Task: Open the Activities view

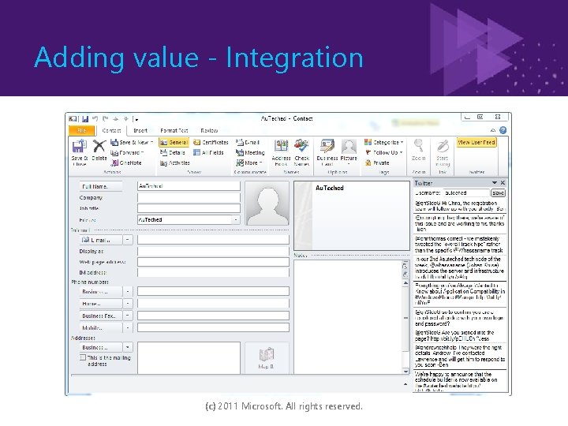Action: pos(174,163)
